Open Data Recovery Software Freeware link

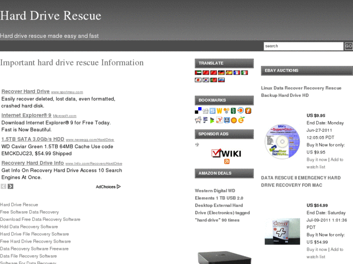[x=34, y=248]
